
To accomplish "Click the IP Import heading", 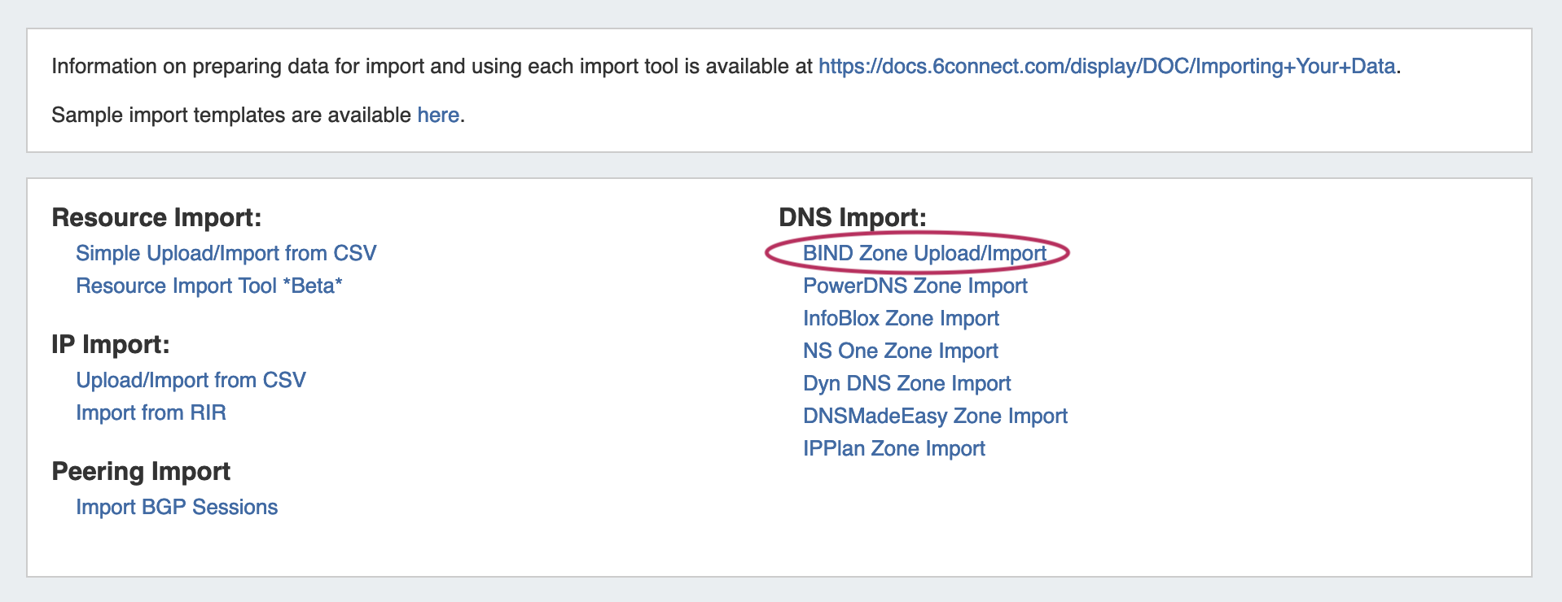I will click(110, 344).
